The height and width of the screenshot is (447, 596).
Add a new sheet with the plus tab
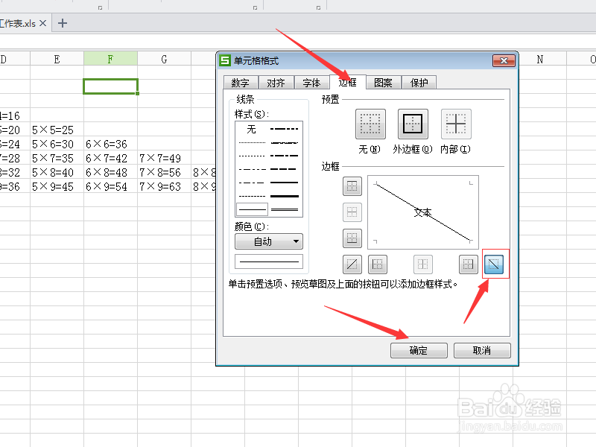(x=61, y=23)
